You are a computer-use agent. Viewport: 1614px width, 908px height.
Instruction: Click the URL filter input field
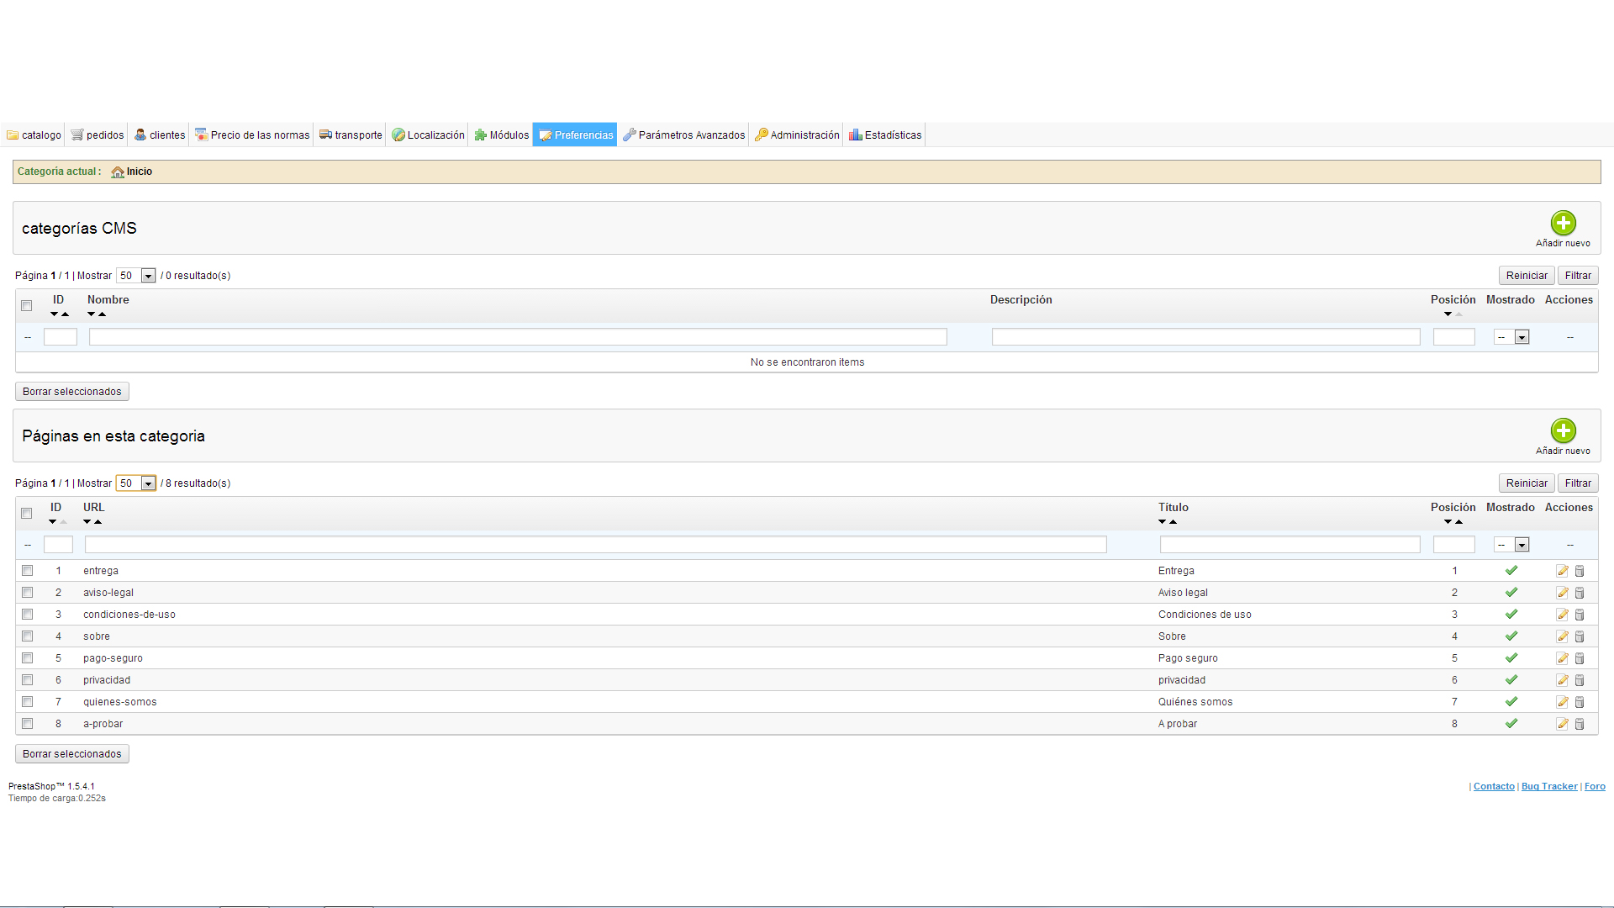tap(595, 546)
